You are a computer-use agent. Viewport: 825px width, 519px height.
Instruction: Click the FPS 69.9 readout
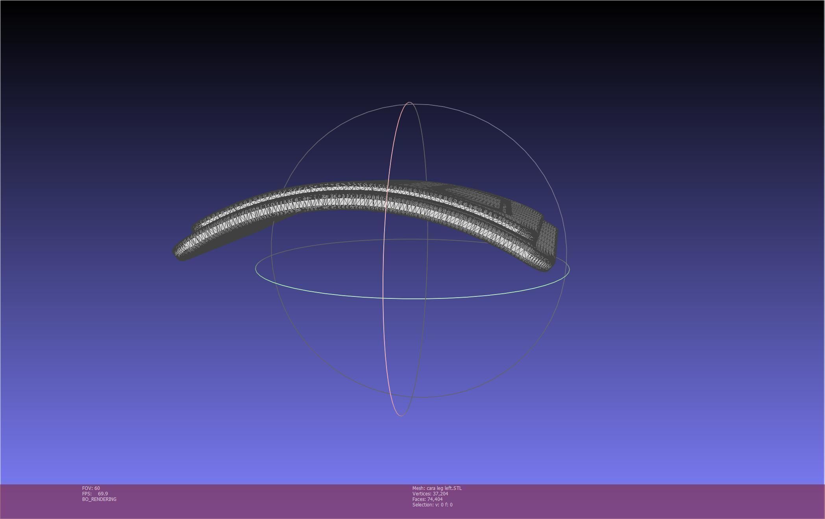[x=95, y=494]
